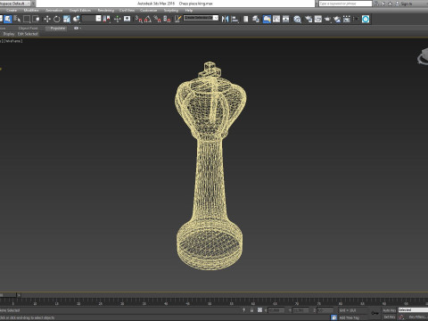Viewport: 428px width, 321px height.
Task: Open the Workspace Default dropdown
Action: [16, 4]
